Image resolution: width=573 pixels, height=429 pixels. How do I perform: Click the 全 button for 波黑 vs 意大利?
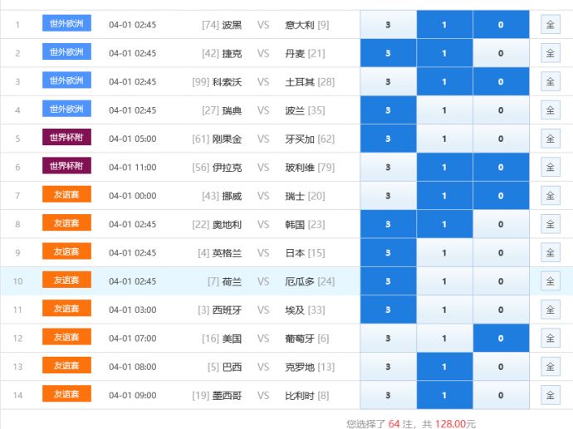pyautogui.click(x=550, y=25)
